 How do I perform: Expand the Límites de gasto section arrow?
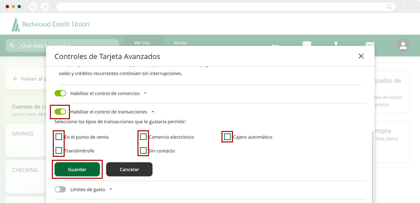[111, 189]
